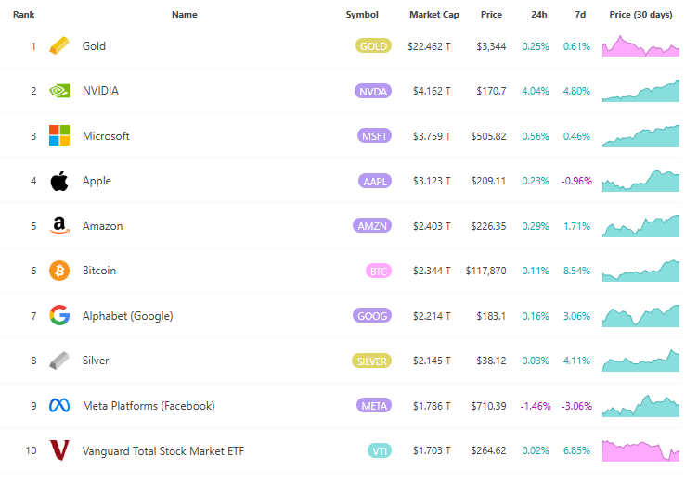685x481 pixels.
Task: Click the Apple logo icon
Action: [59, 181]
